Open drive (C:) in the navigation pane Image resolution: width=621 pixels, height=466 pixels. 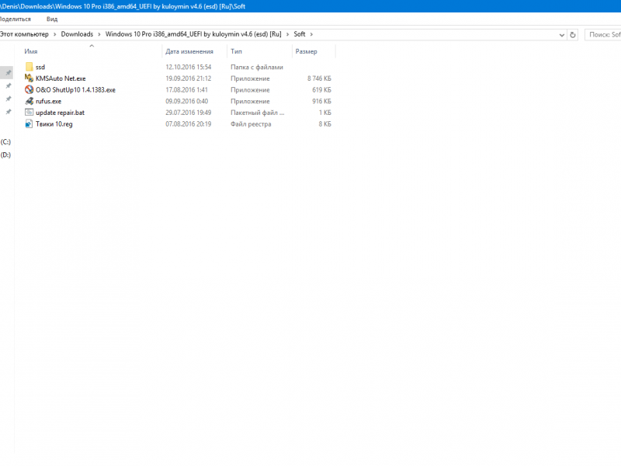pyautogui.click(x=5, y=142)
